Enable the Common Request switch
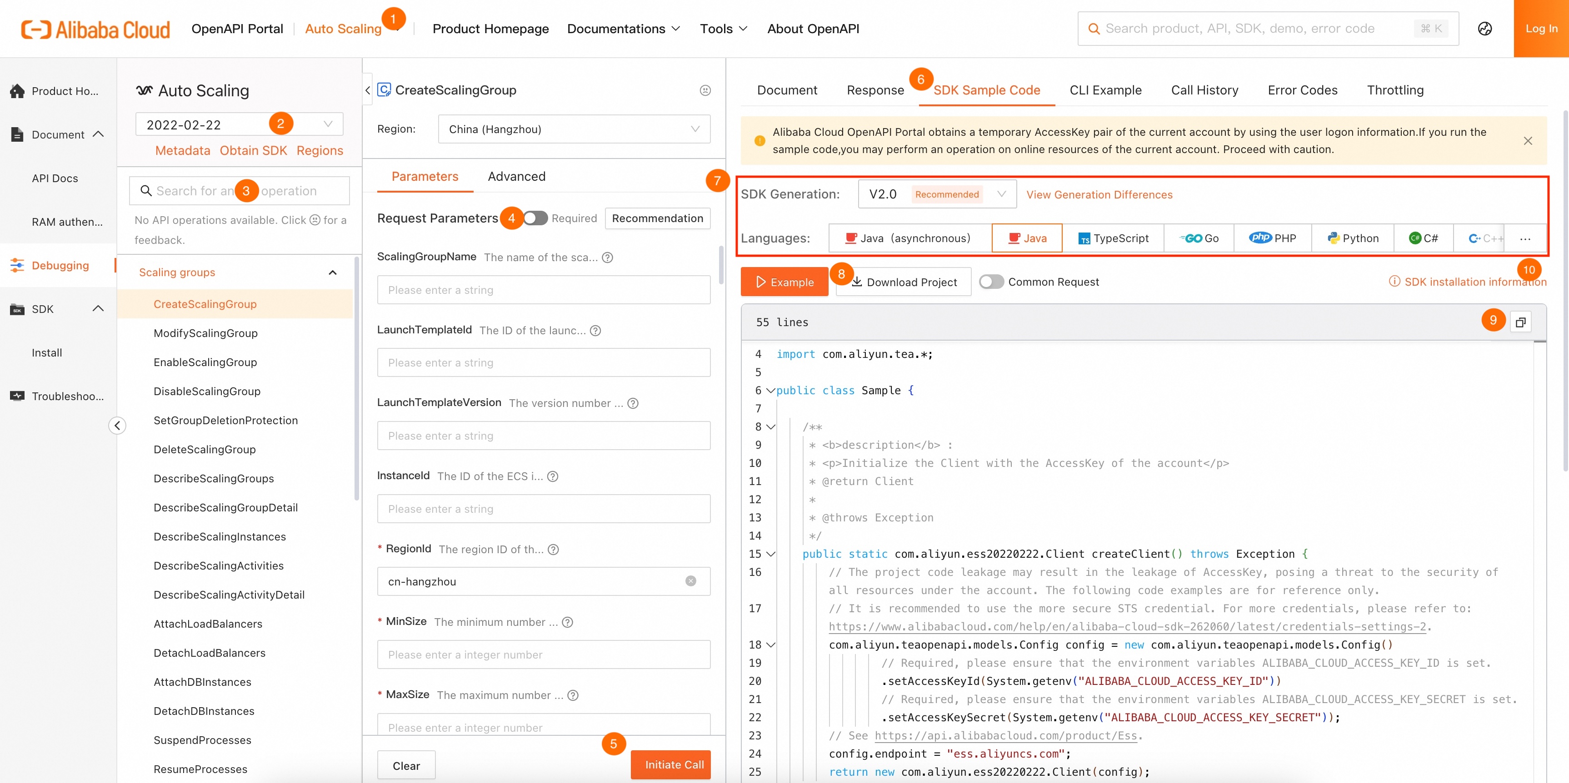Screen dimensions: 1569x783 pos(991,282)
